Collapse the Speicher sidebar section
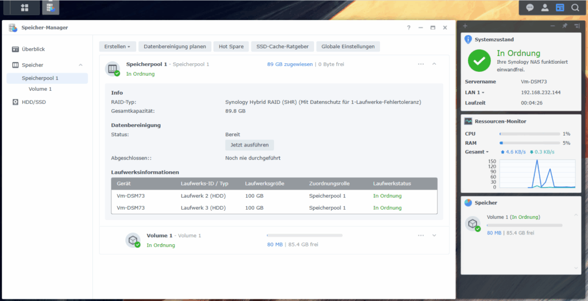 pyautogui.click(x=80, y=65)
